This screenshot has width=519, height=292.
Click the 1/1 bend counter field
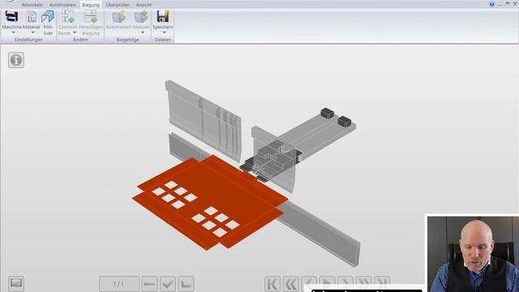coord(119,284)
